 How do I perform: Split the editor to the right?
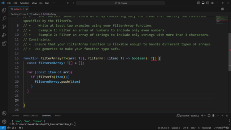click(x=222, y=9)
